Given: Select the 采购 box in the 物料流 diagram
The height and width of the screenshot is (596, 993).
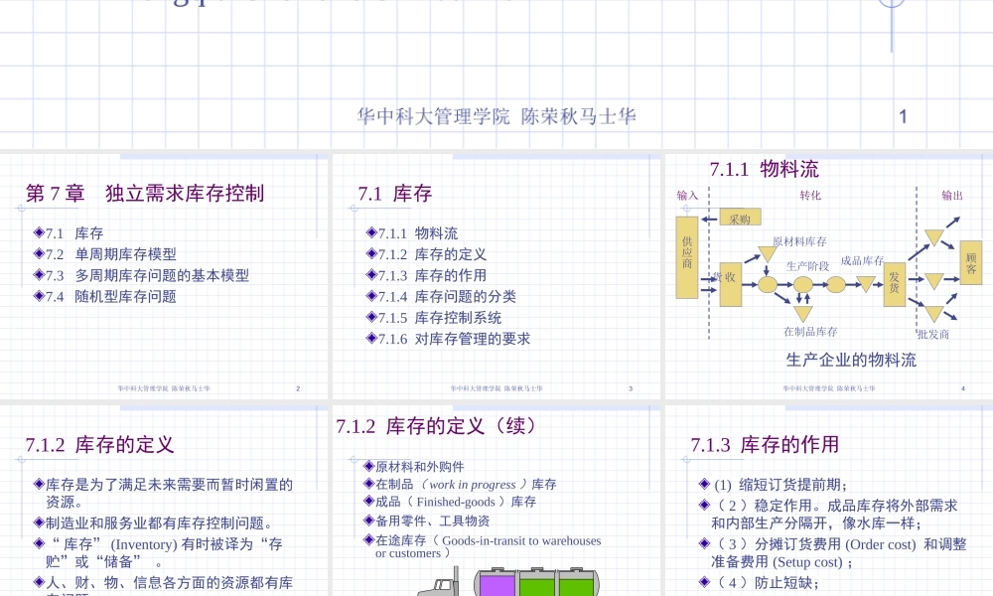Looking at the screenshot, I should point(738,220).
